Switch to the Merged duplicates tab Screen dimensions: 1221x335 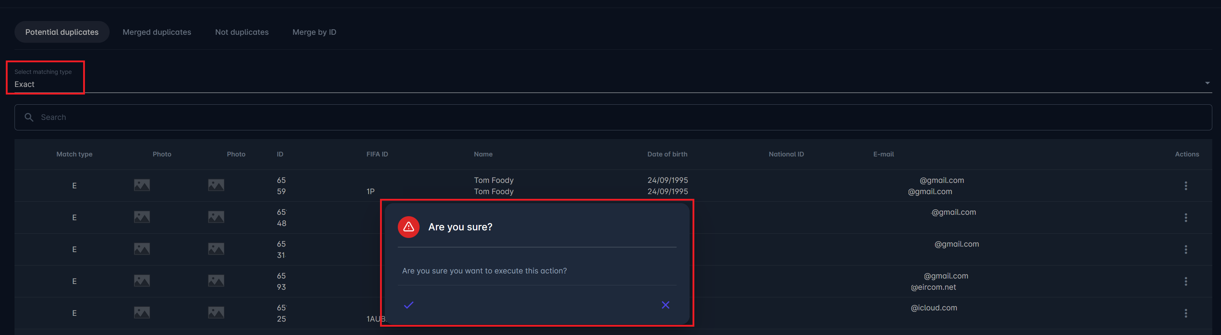[157, 32]
